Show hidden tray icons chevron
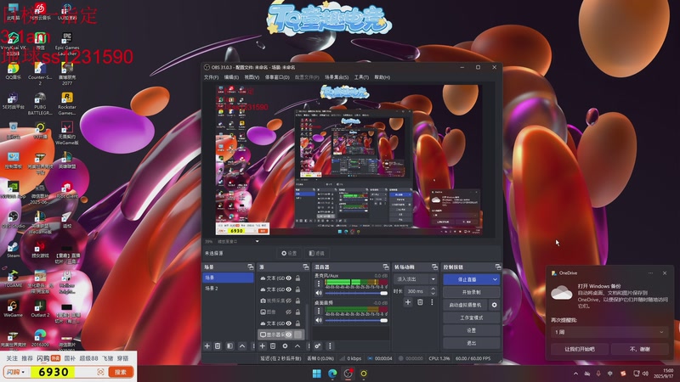 (575, 374)
